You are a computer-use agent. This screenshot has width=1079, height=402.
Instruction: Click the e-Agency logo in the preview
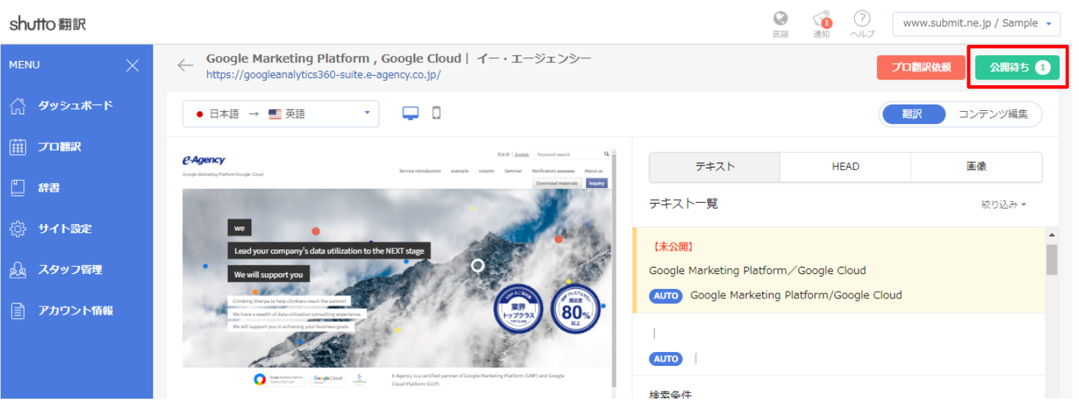[x=204, y=160]
